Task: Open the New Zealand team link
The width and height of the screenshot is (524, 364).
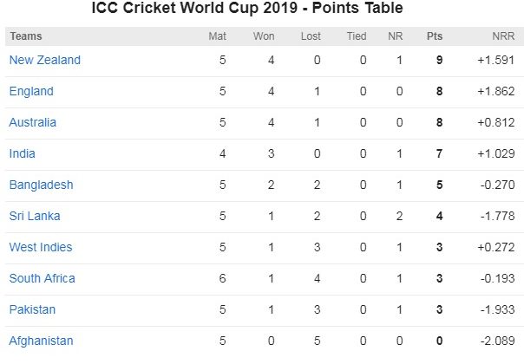Action: click(45, 60)
